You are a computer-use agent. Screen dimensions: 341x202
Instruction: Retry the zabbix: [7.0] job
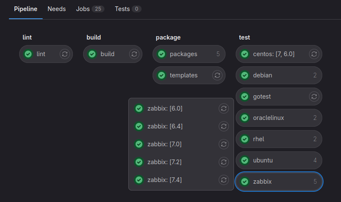[x=224, y=144]
